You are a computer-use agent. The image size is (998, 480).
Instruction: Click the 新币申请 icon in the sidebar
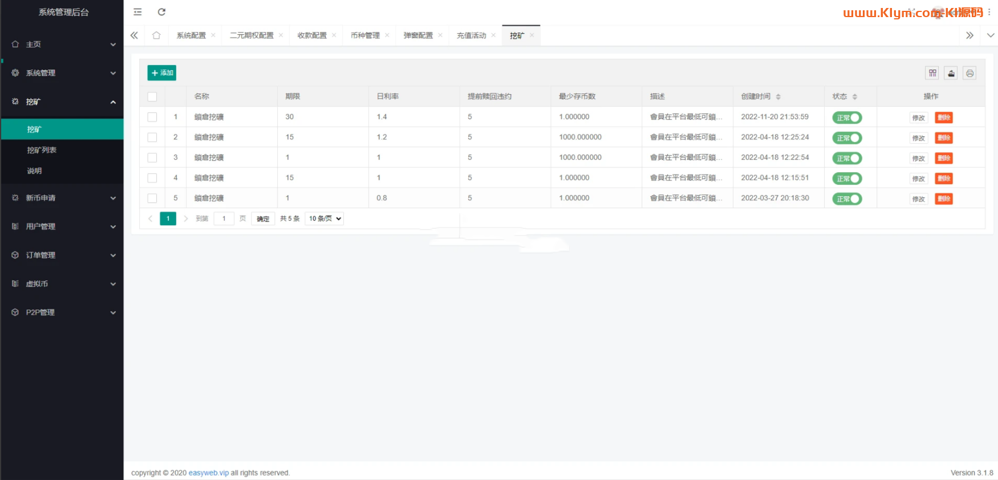pyautogui.click(x=15, y=198)
